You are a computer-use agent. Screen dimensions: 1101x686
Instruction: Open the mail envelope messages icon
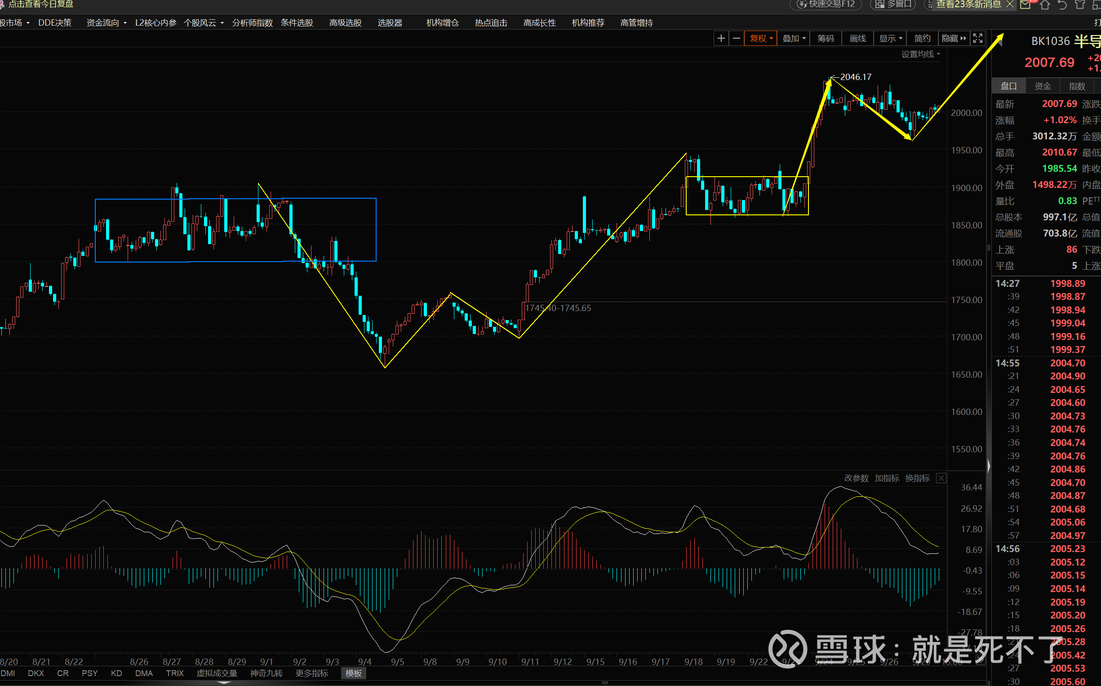1025,4
